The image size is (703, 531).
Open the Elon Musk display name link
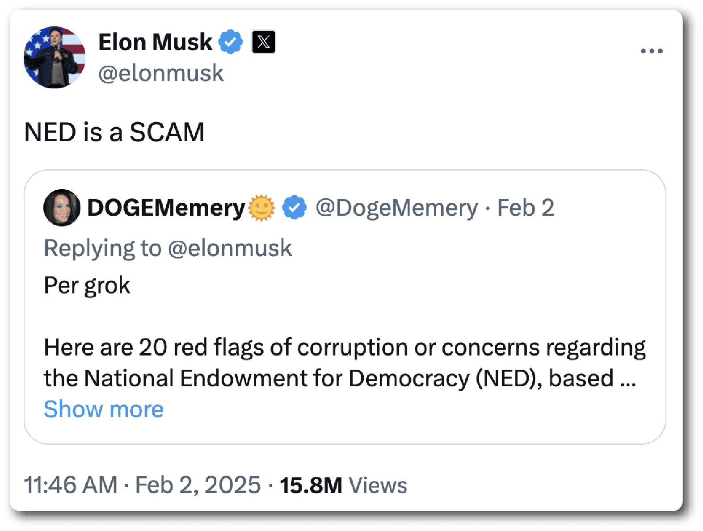[155, 42]
